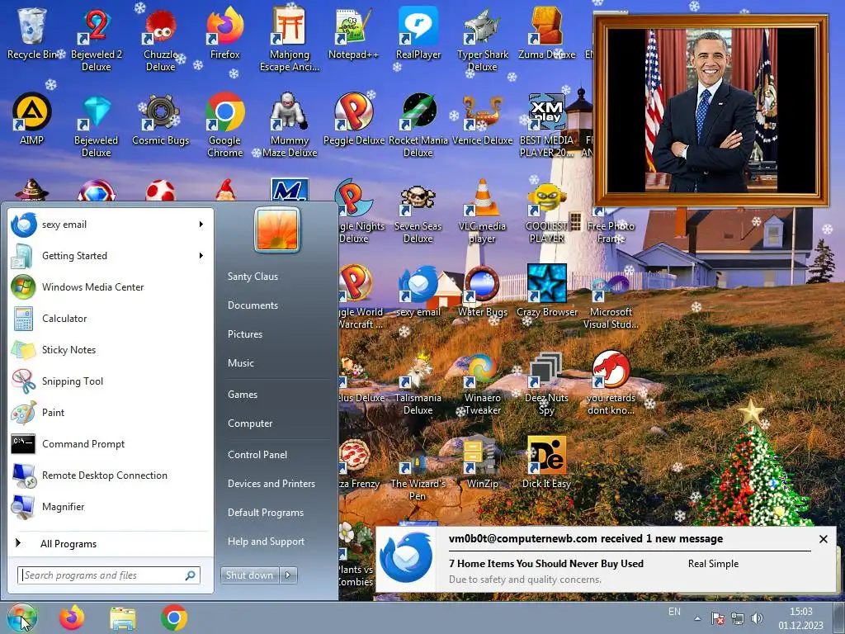Open Mahjong Escape desktop shortcut
The height and width of the screenshot is (634, 845).
tap(290, 39)
